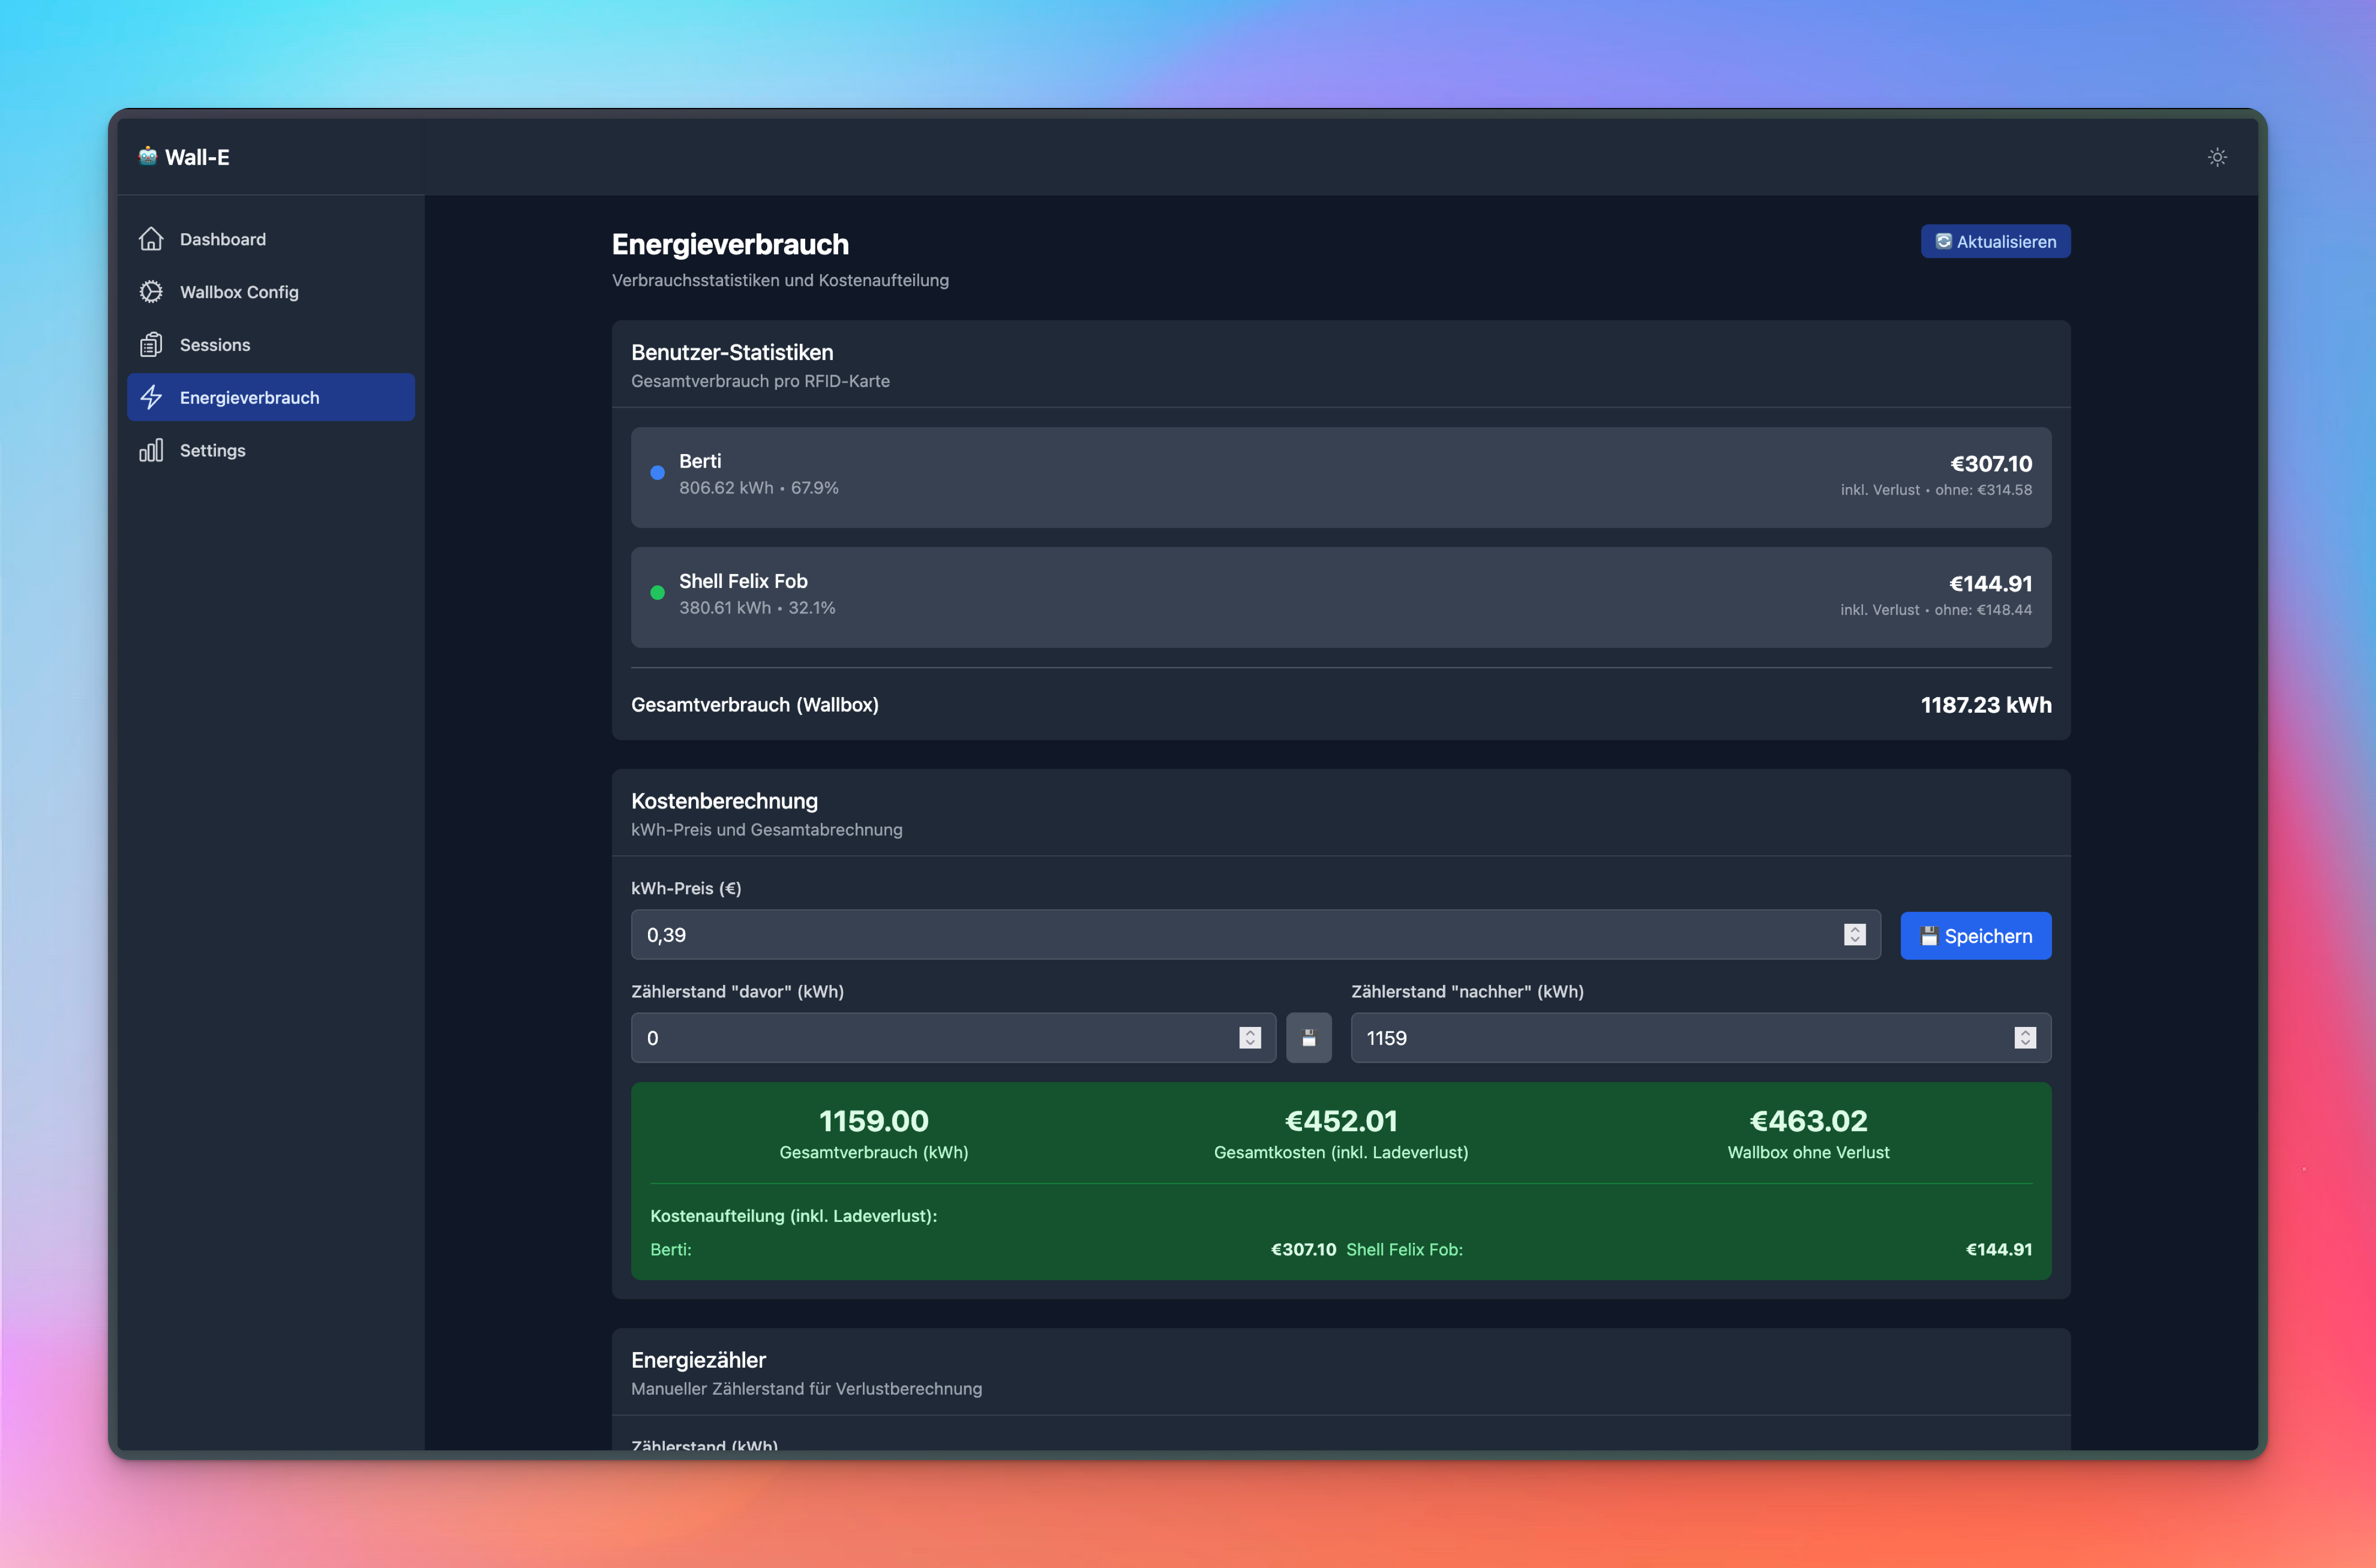Click the Wall-E robot logo icon
Screen dimensions: 2376x1568
pyautogui.click(x=148, y=156)
